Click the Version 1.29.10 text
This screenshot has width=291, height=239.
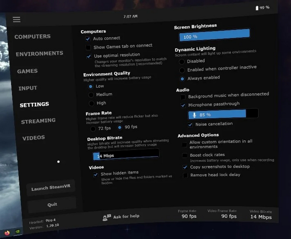44,226
